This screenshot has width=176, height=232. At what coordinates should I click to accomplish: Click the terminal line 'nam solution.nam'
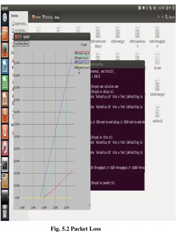(x=105, y=86)
